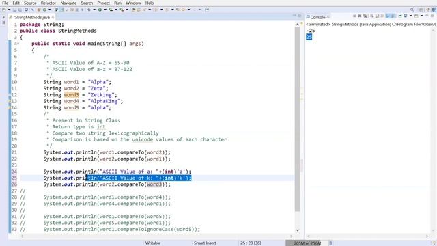The width and height of the screenshot is (437, 246).
Task: Select the StringMethods.java editor tab
Action: (x=31, y=17)
